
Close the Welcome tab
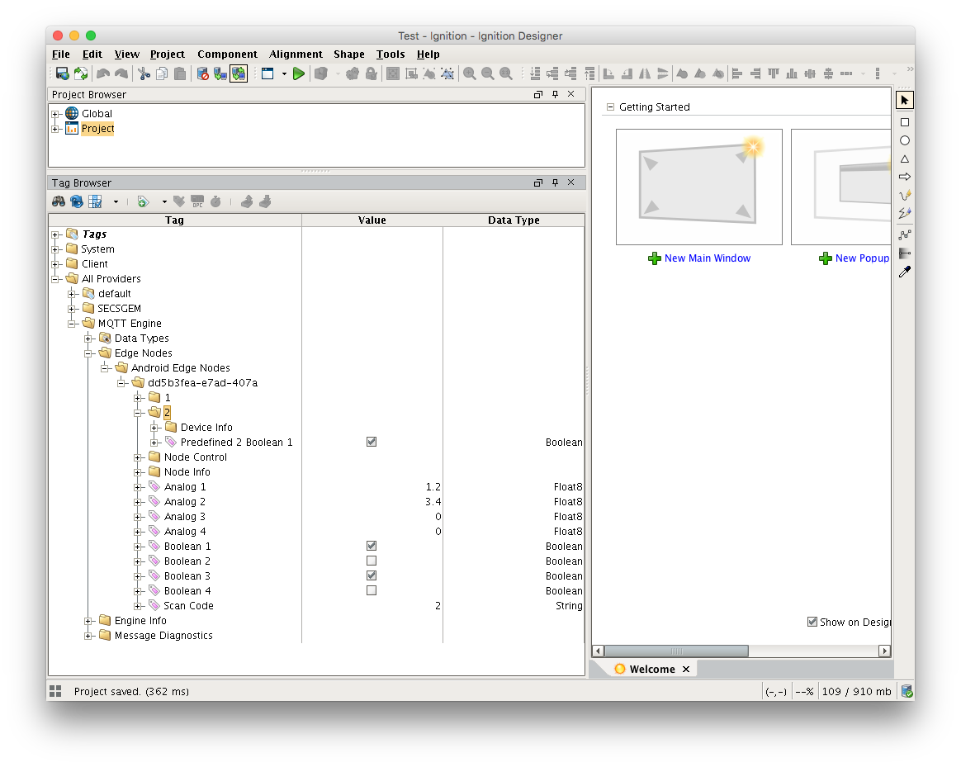[686, 669]
